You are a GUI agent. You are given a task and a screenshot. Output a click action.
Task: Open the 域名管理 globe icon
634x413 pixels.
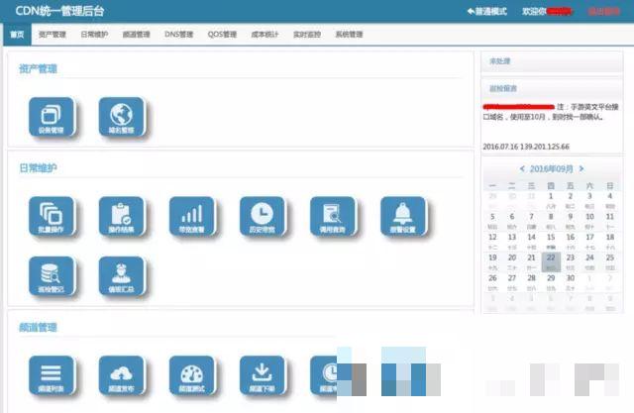tap(121, 117)
